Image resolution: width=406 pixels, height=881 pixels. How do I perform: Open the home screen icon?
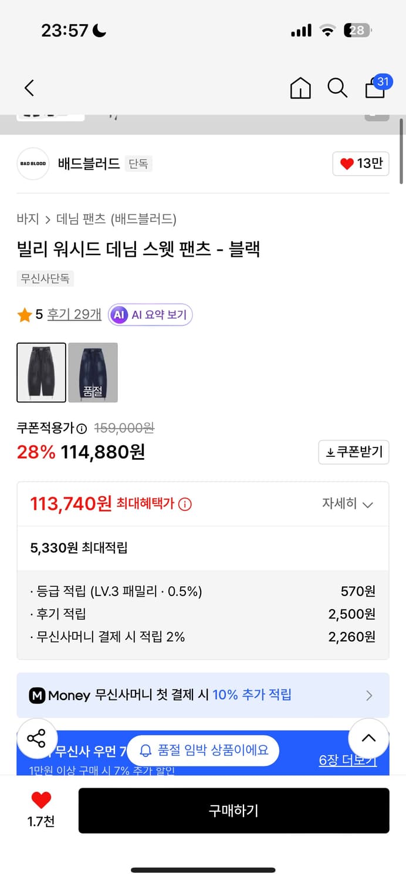(300, 88)
